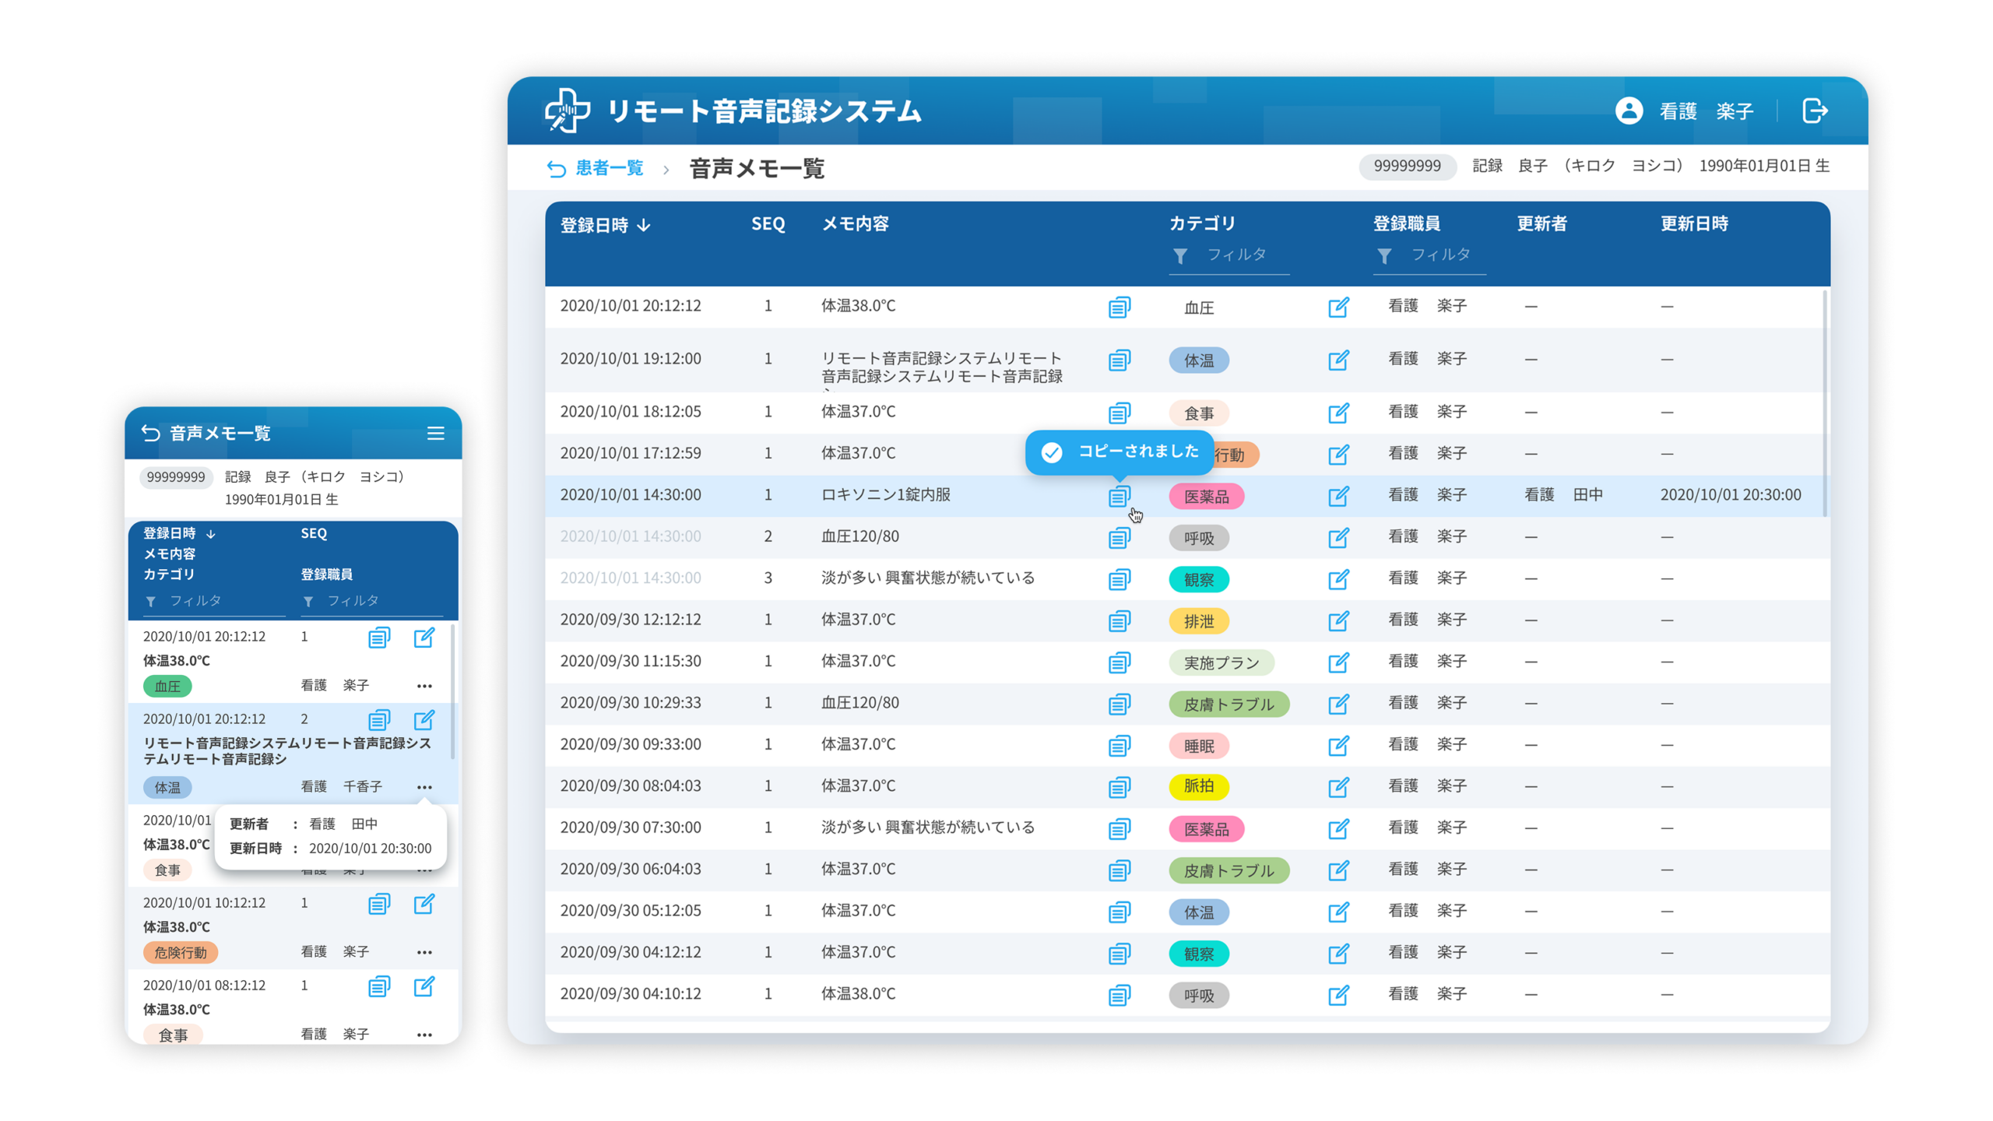The image size is (1993, 1121).
Task: Open the overflow menu on the 血圧 memo card
Action: click(425, 686)
